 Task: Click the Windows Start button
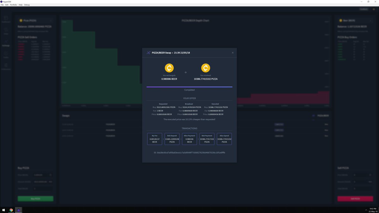pos(3,210)
